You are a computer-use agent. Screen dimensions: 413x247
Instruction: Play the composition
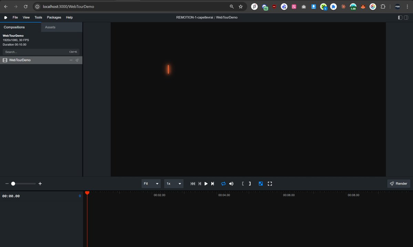click(206, 184)
